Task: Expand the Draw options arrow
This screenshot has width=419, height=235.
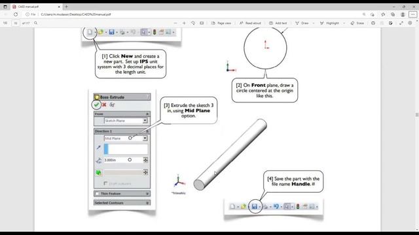Action: (x=314, y=23)
